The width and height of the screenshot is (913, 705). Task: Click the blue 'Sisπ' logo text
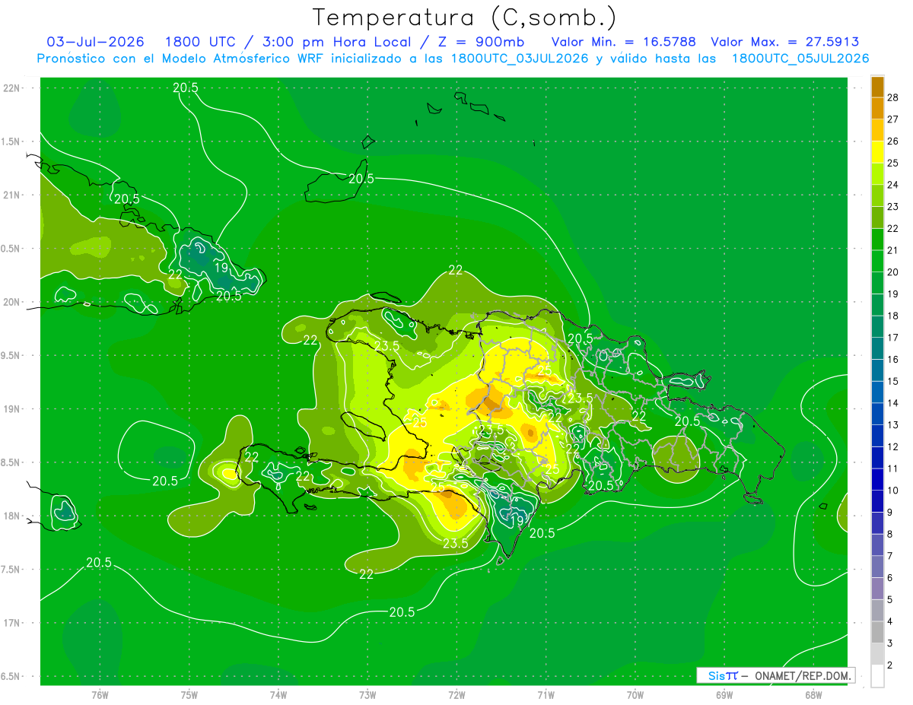[722, 675]
